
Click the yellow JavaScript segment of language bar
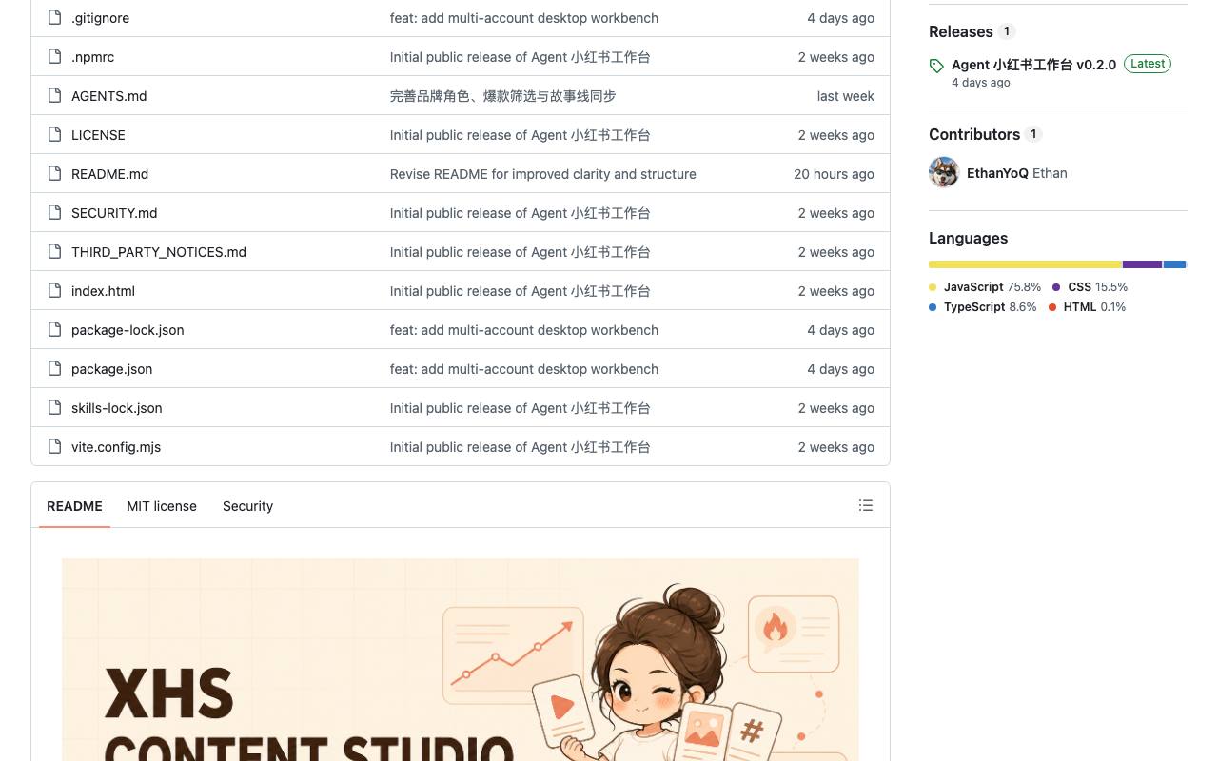[x=1025, y=264]
